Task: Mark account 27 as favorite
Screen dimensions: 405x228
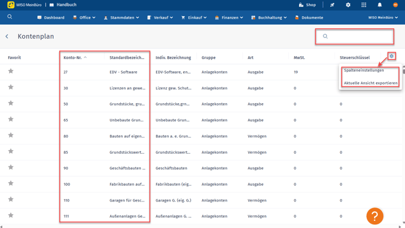Action: coord(11,71)
